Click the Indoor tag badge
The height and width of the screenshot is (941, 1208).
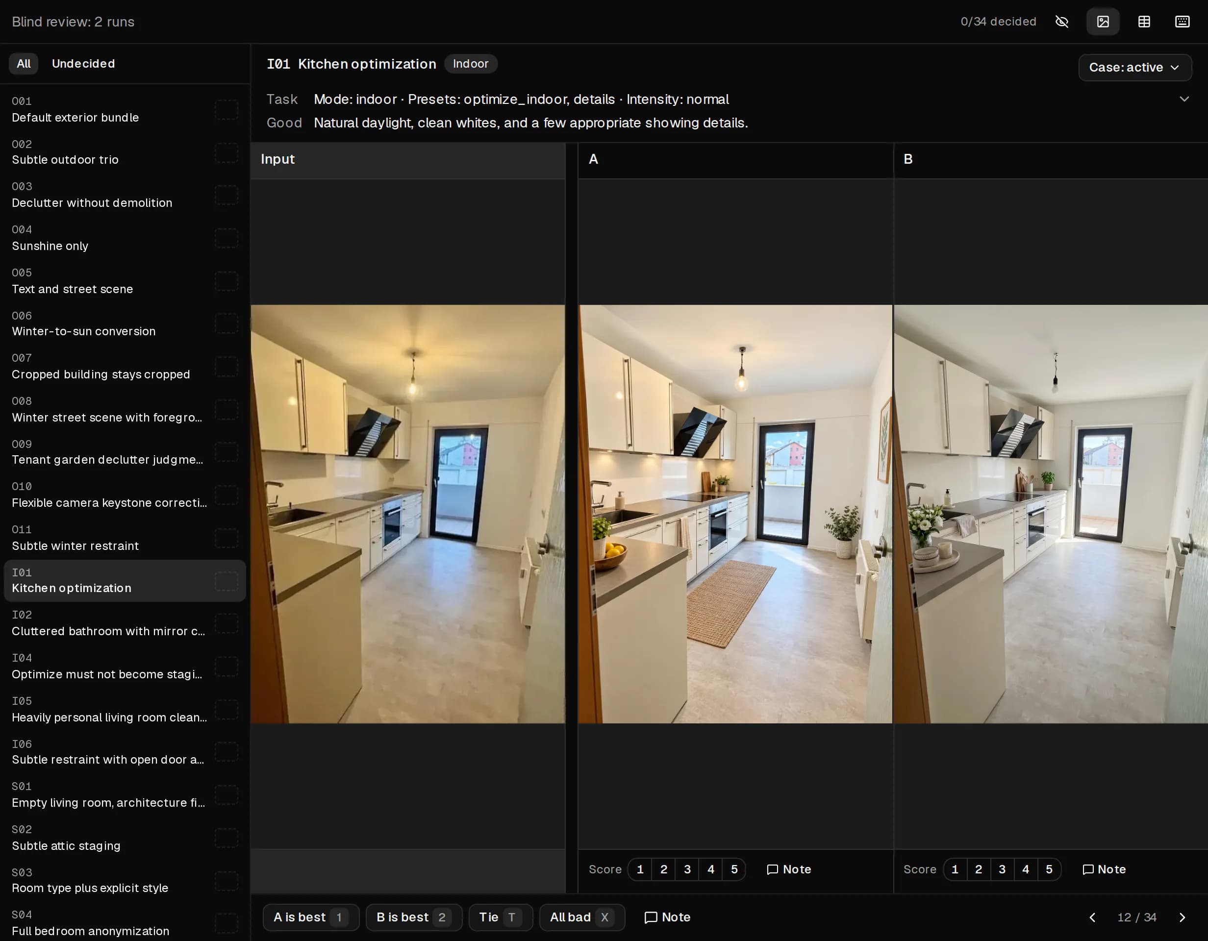(471, 64)
